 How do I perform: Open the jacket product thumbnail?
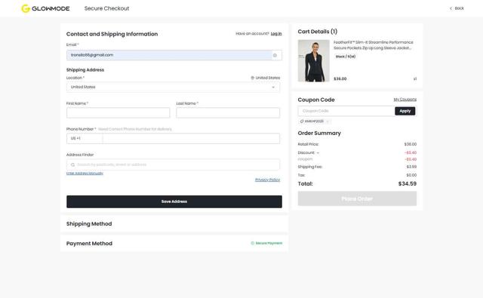(x=314, y=60)
